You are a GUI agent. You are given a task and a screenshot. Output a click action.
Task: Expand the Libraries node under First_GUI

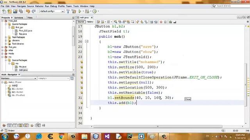pyautogui.click(x=6, y=40)
